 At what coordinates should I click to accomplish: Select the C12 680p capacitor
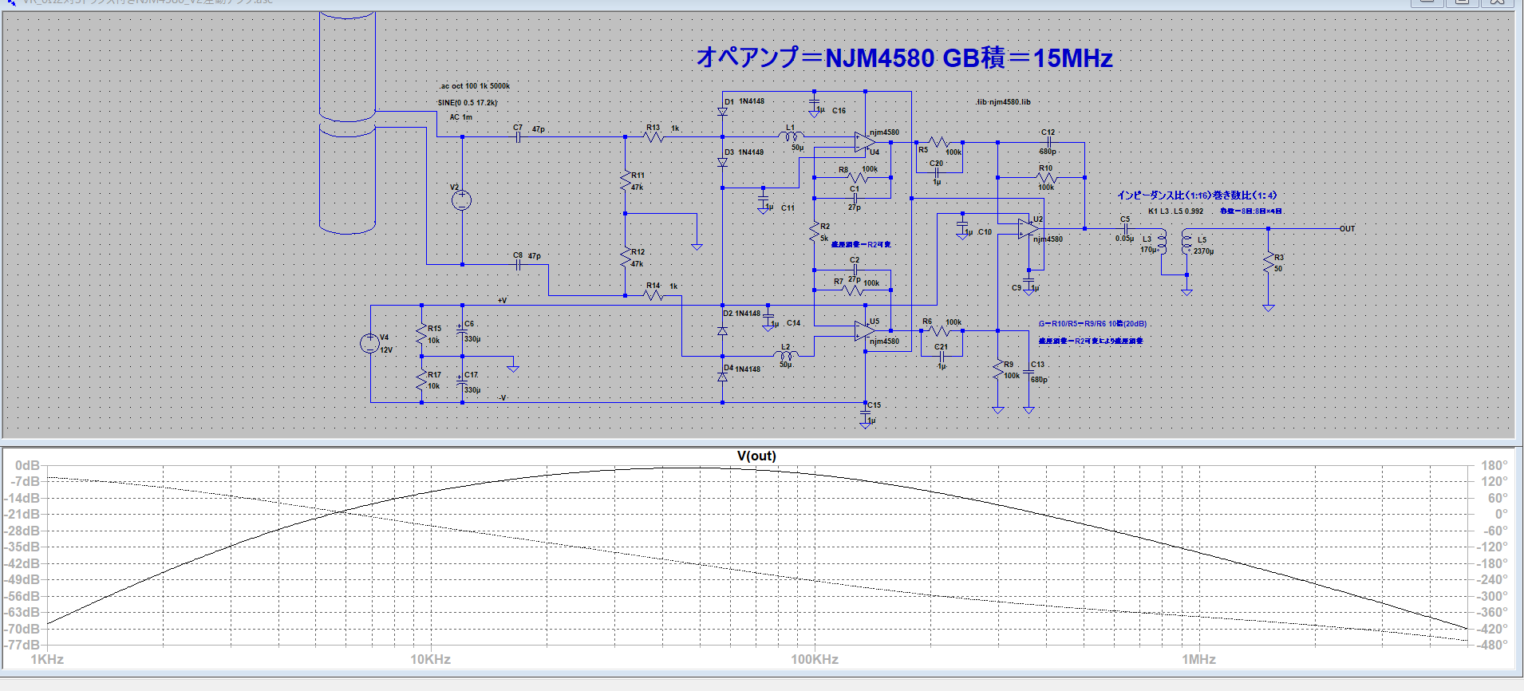pos(1048,143)
